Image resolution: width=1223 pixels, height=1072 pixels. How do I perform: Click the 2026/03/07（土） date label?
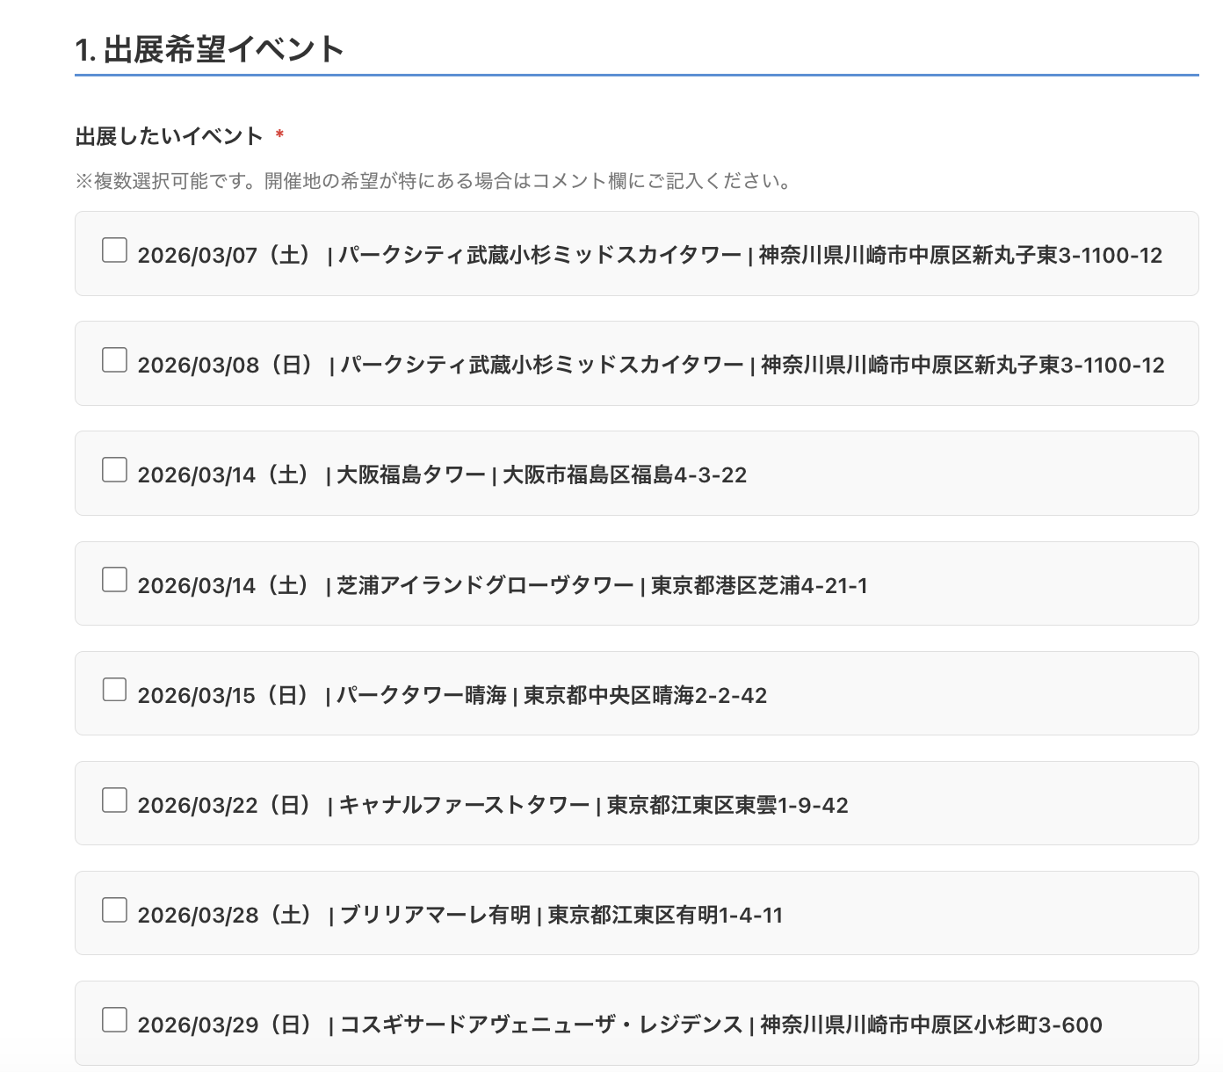[x=225, y=256]
